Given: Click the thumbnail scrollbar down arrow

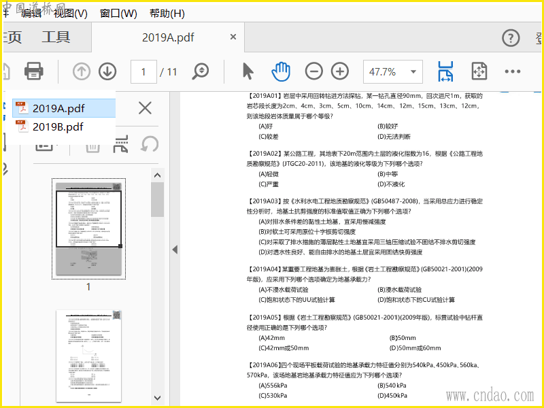Looking at the screenshot, I should (158, 398).
